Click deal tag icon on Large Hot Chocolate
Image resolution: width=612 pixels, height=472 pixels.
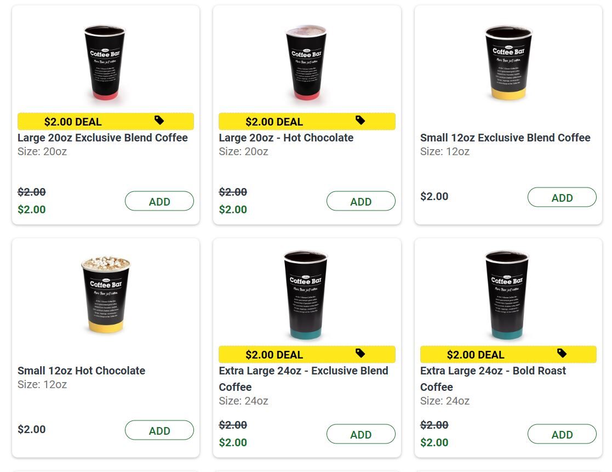361,120
